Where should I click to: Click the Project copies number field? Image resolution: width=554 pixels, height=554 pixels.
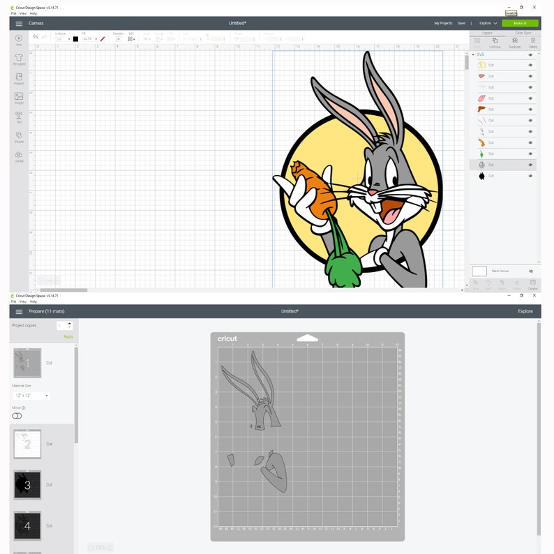[x=62, y=325]
